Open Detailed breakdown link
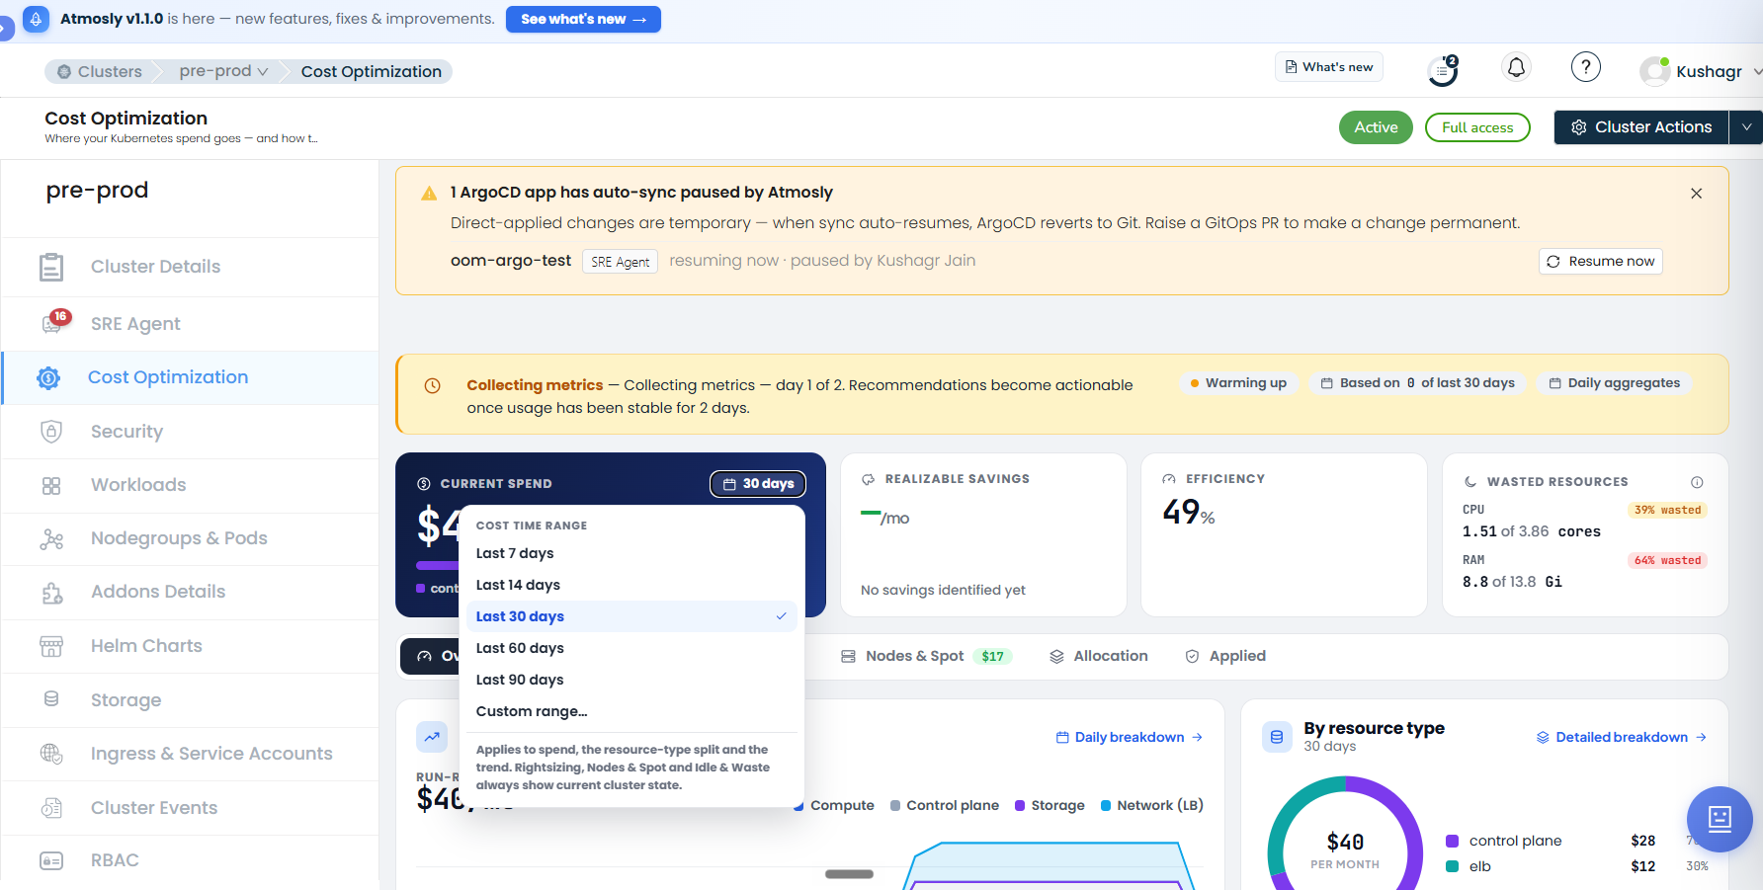1763x890 pixels. click(x=1621, y=737)
